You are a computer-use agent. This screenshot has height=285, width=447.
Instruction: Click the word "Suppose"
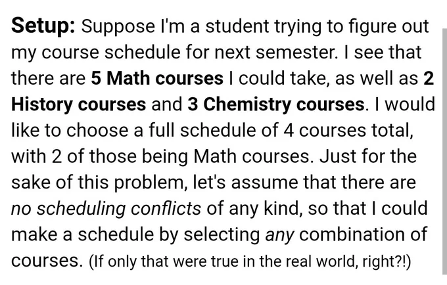click(118, 28)
